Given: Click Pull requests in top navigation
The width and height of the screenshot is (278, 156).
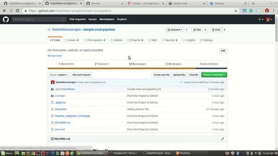Looking at the screenshot, I should pyautogui.click(x=77, y=19).
